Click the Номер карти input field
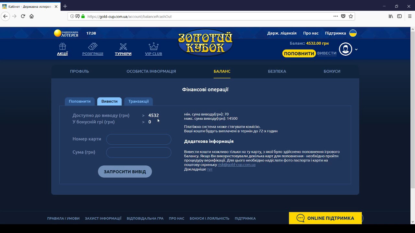The height and width of the screenshot is (233, 415). (139, 139)
